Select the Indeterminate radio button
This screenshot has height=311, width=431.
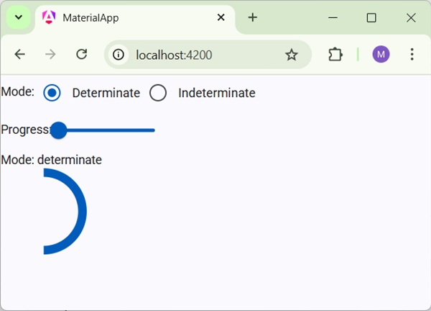[x=158, y=93]
